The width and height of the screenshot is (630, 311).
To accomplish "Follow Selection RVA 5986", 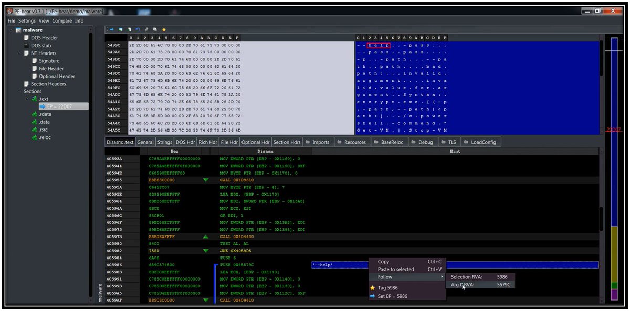I will [x=480, y=277].
